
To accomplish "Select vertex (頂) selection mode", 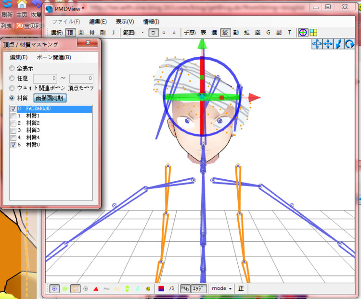I will tap(70, 33).
